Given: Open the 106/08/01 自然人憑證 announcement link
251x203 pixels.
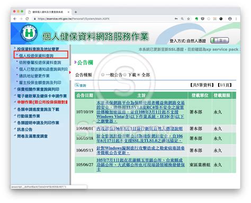Looking at the screenshot, I should point(139,129).
